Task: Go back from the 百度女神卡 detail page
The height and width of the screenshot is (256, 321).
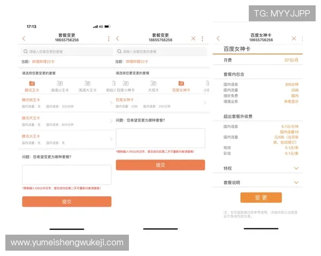Action: [218, 38]
